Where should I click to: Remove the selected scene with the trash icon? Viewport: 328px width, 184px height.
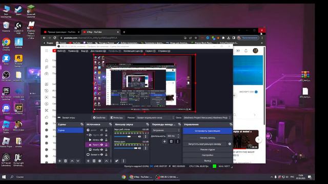click(x=66, y=161)
